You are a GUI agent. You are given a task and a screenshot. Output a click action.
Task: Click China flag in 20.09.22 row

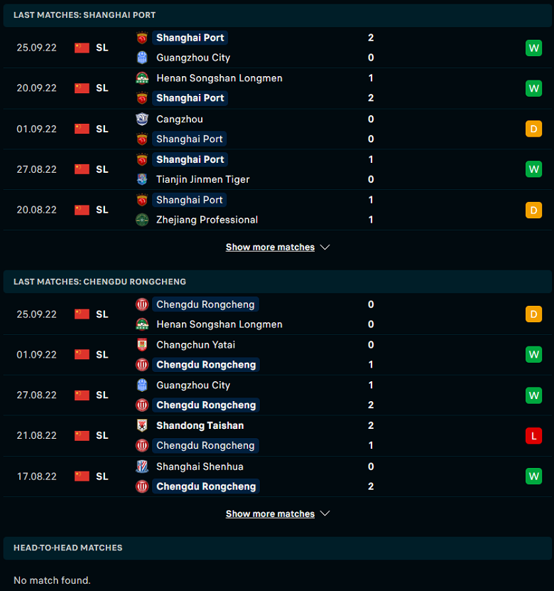pyautogui.click(x=82, y=88)
